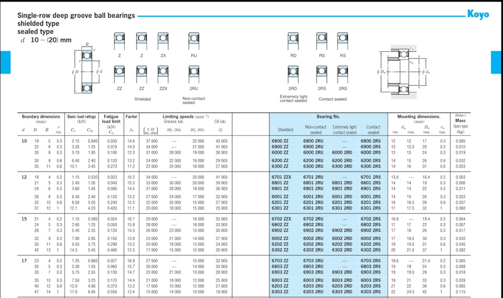Click bearing number '6000 2RD'

coord(342,153)
